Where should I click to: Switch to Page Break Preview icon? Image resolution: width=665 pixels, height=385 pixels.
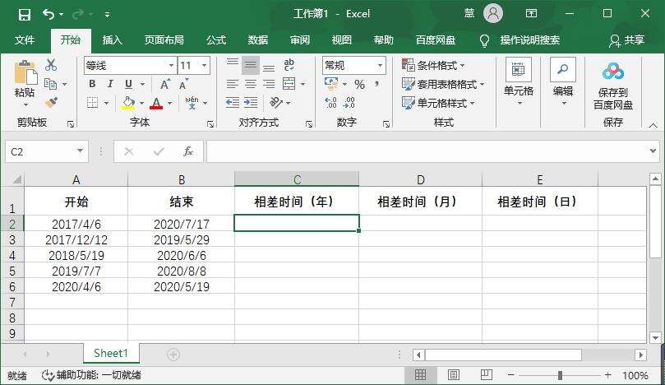(487, 375)
